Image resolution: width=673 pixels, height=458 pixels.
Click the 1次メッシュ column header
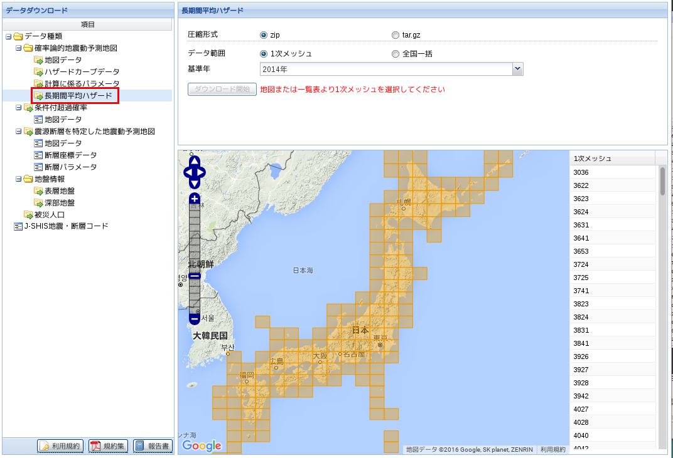pyautogui.click(x=613, y=159)
